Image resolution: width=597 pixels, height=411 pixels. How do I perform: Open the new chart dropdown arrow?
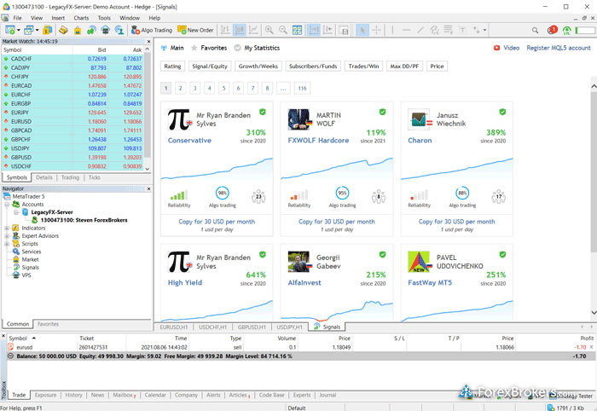[x=18, y=30]
